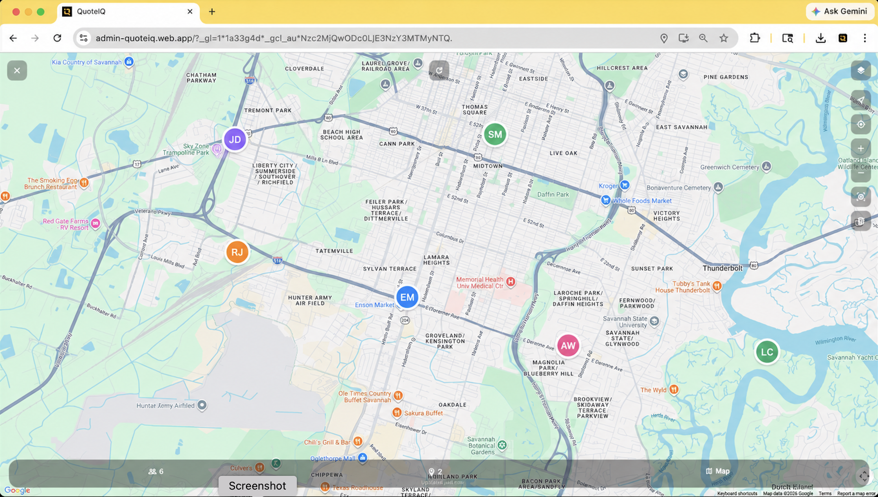The width and height of the screenshot is (878, 497).
Task: Click Report a map error link
Action: pos(856,493)
